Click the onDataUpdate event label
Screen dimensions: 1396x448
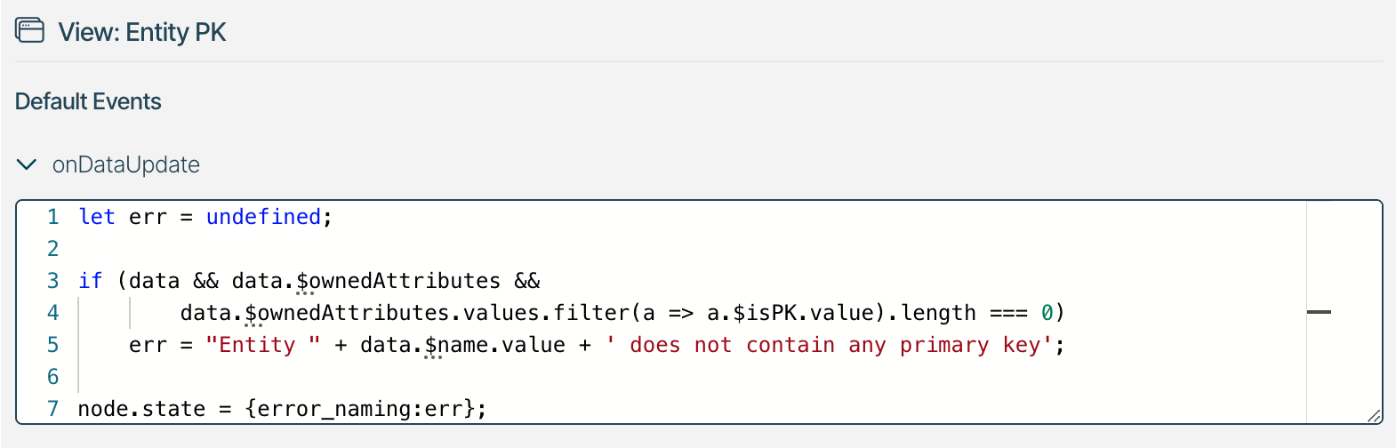pos(125,164)
